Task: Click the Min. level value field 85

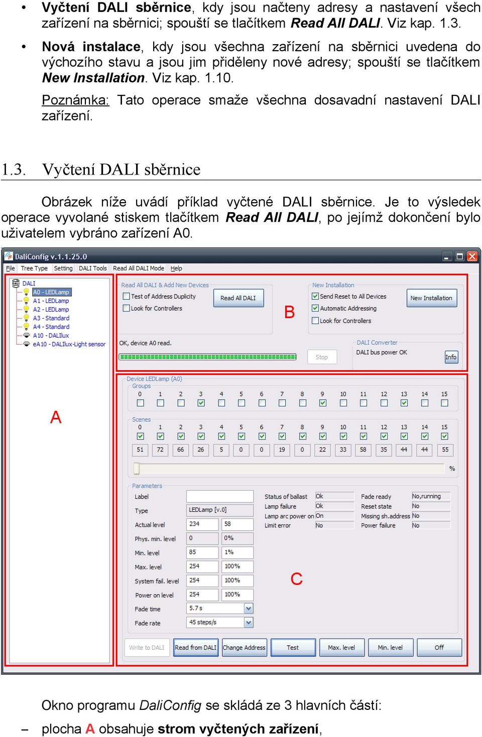Action: pos(203,552)
